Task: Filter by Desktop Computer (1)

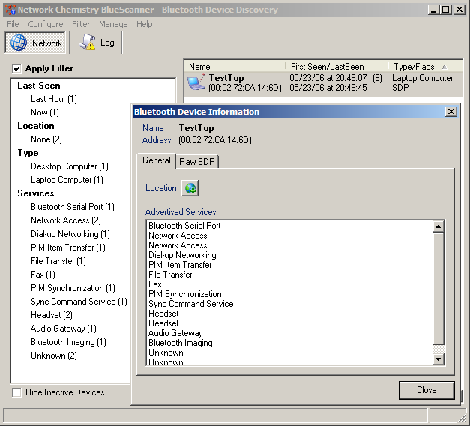Action: pyautogui.click(x=70, y=166)
